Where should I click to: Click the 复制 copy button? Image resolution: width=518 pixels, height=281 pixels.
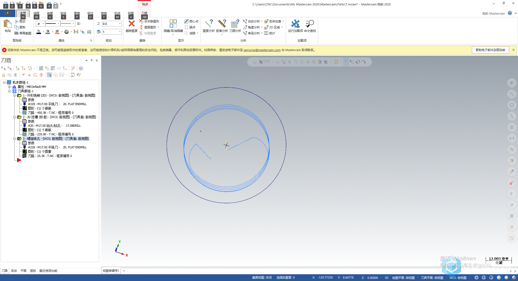[x=20, y=27]
